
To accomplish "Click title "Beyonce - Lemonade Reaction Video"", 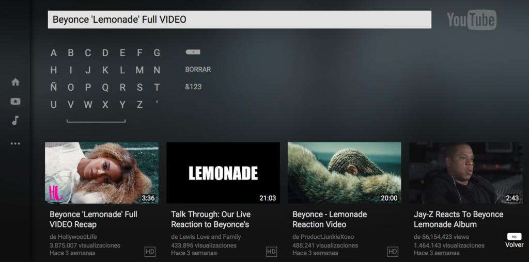I will pos(330,219).
